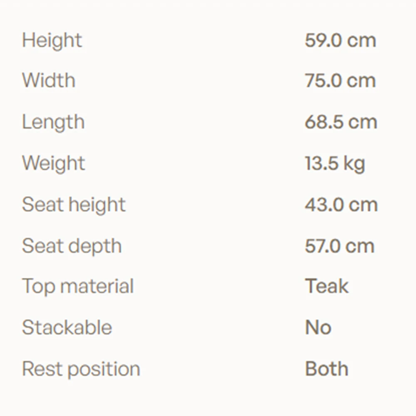Click the Width label
This screenshot has height=416, width=416.
tap(49, 80)
